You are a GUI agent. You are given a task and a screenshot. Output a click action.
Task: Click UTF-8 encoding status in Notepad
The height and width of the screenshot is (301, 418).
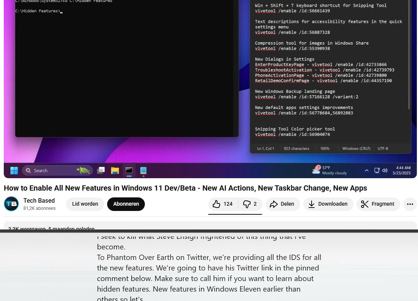(383, 148)
